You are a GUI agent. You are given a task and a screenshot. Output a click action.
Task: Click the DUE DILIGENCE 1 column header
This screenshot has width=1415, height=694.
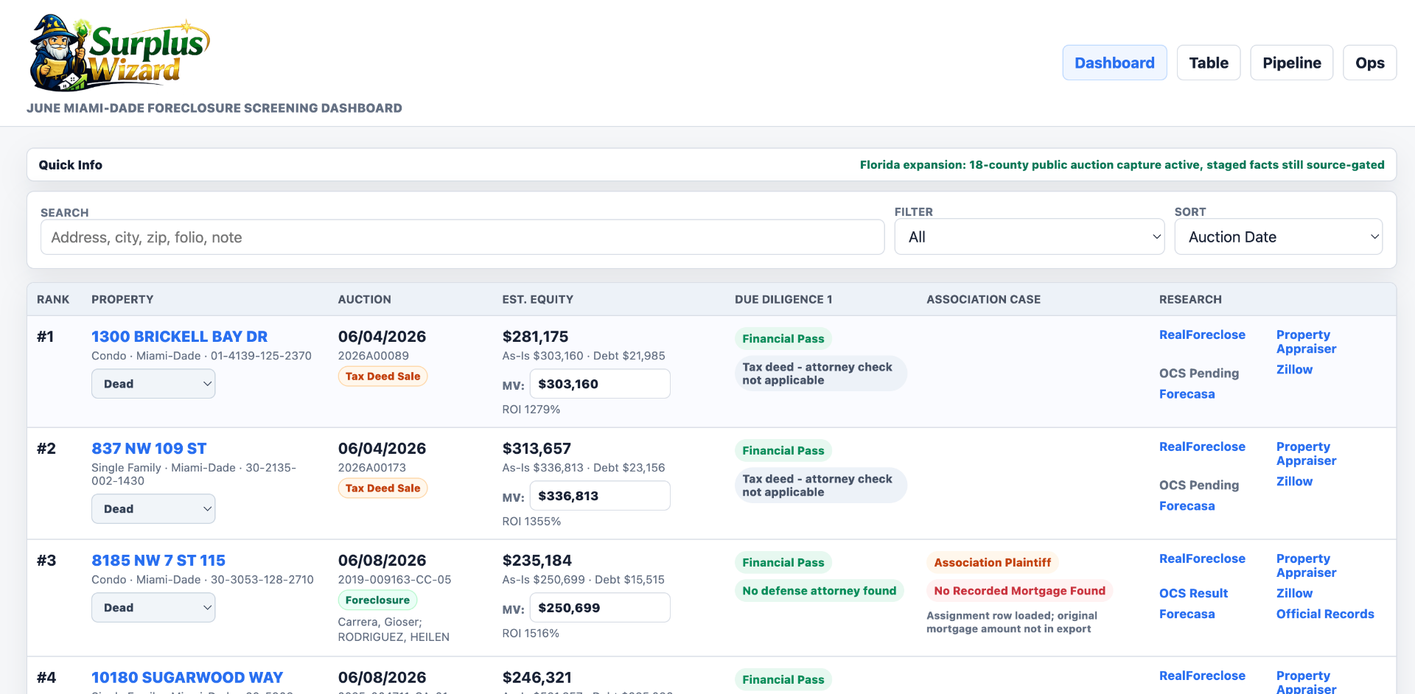(x=783, y=300)
